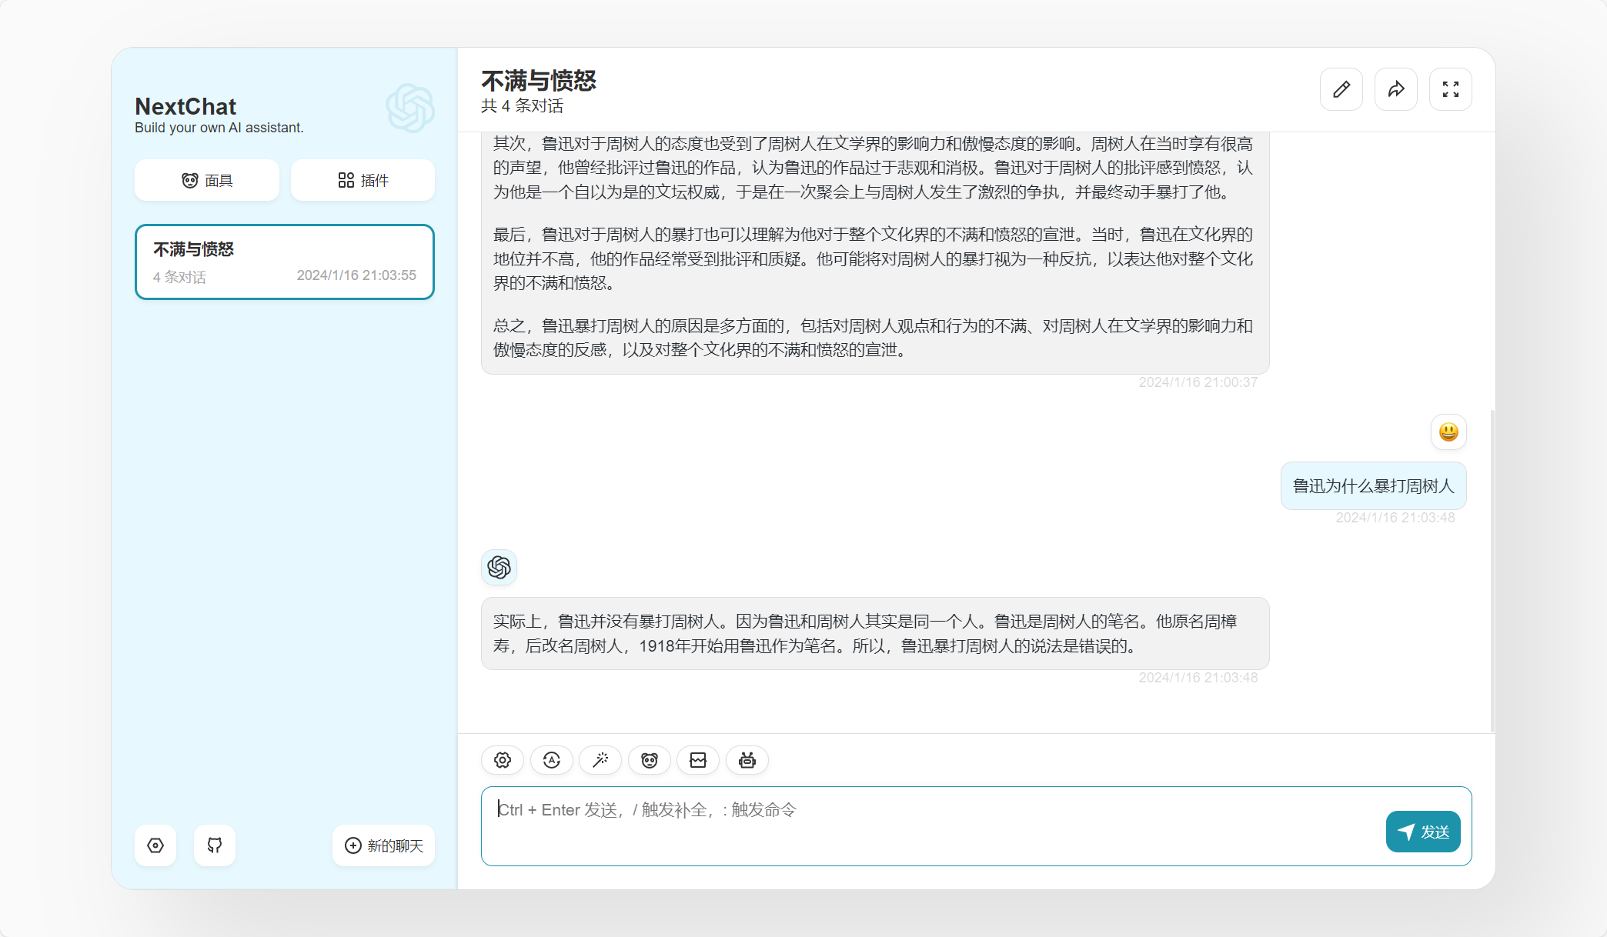Start a 新的聊天 new chat
Screen dimensions: 1607x937
pos(383,845)
